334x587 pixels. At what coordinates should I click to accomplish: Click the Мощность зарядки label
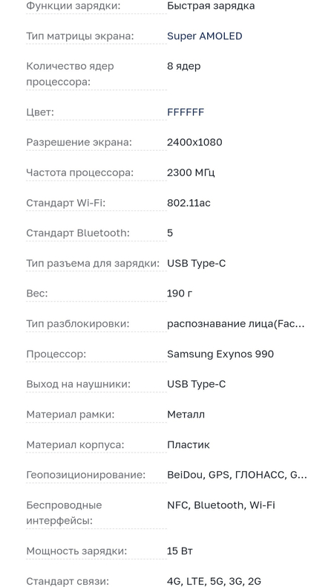[x=76, y=551]
